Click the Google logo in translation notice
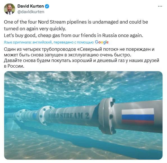The height and width of the screenshot is (163, 167). coord(102,42)
